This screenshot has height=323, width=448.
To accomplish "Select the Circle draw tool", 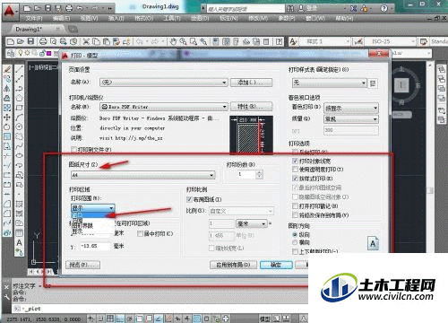I will (x=20, y=127).
